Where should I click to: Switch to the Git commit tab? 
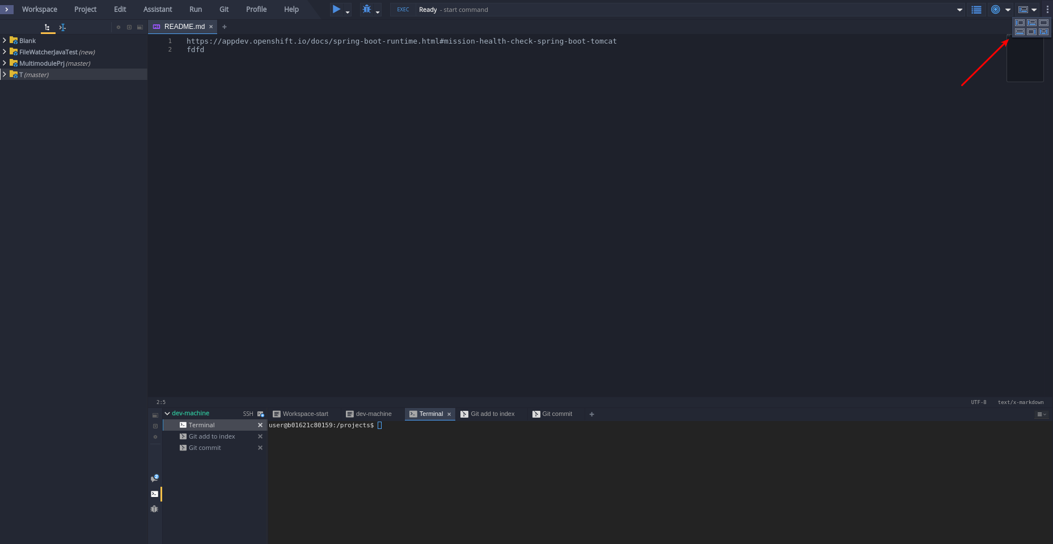pos(556,414)
